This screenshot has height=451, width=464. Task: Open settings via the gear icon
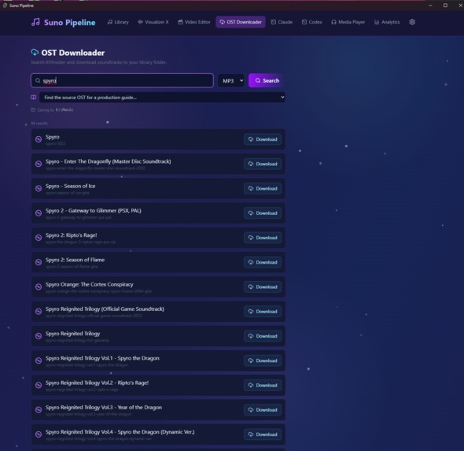coord(412,22)
